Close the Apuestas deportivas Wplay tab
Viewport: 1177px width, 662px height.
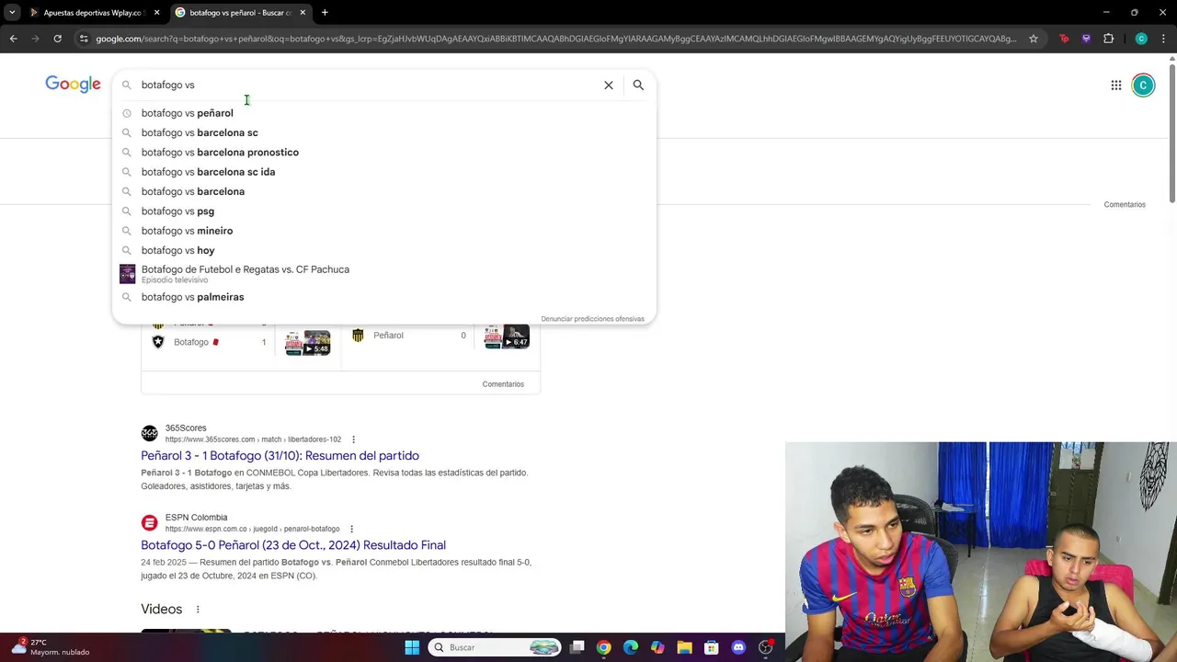point(156,13)
